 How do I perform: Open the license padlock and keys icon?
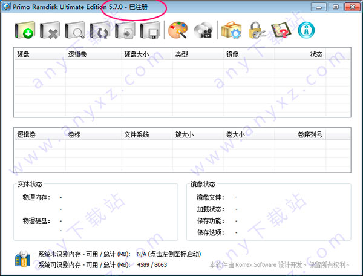click(x=257, y=30)
